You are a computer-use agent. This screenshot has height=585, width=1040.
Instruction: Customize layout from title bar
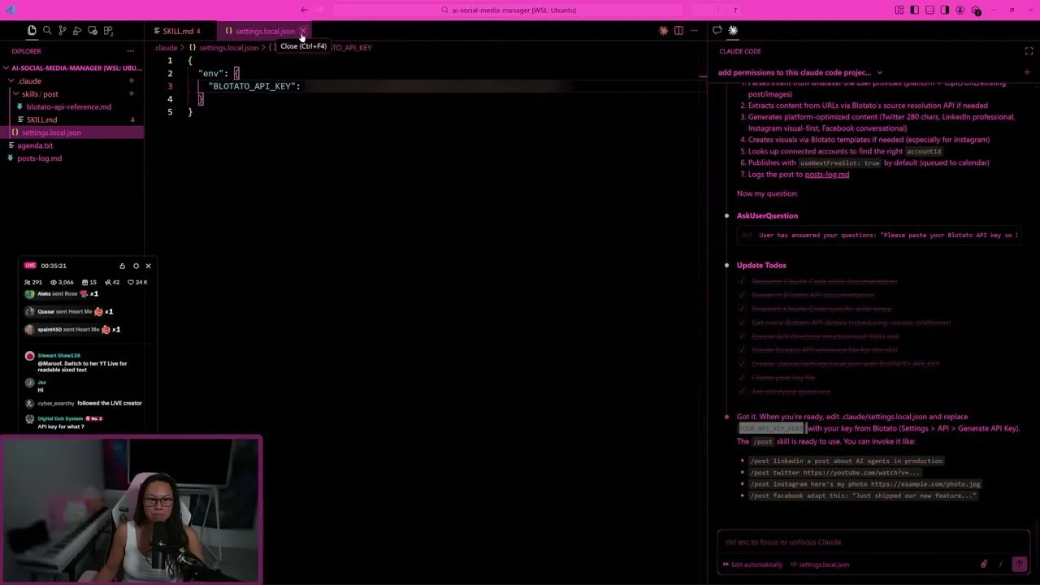point(899,10)
